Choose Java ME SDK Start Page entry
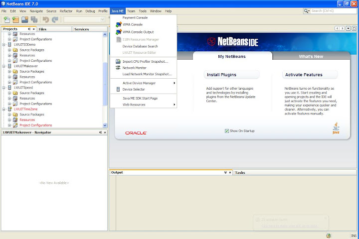This screenshot has width=359, height=239. pos(143,98)
